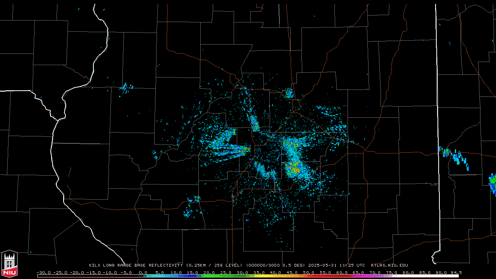Click the -25.0 scale label

[60, 273]
